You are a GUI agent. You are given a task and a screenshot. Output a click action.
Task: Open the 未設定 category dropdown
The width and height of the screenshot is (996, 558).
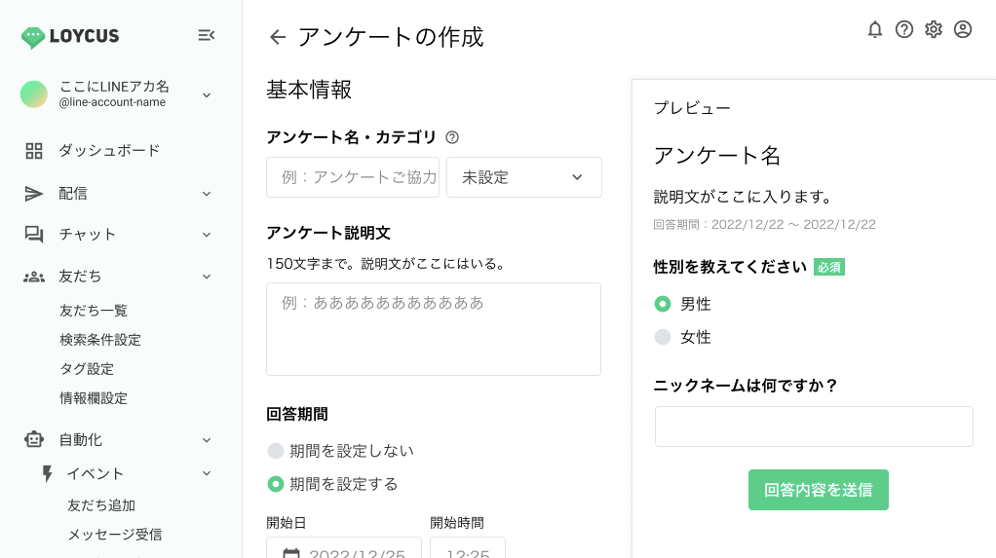(524, 177)
